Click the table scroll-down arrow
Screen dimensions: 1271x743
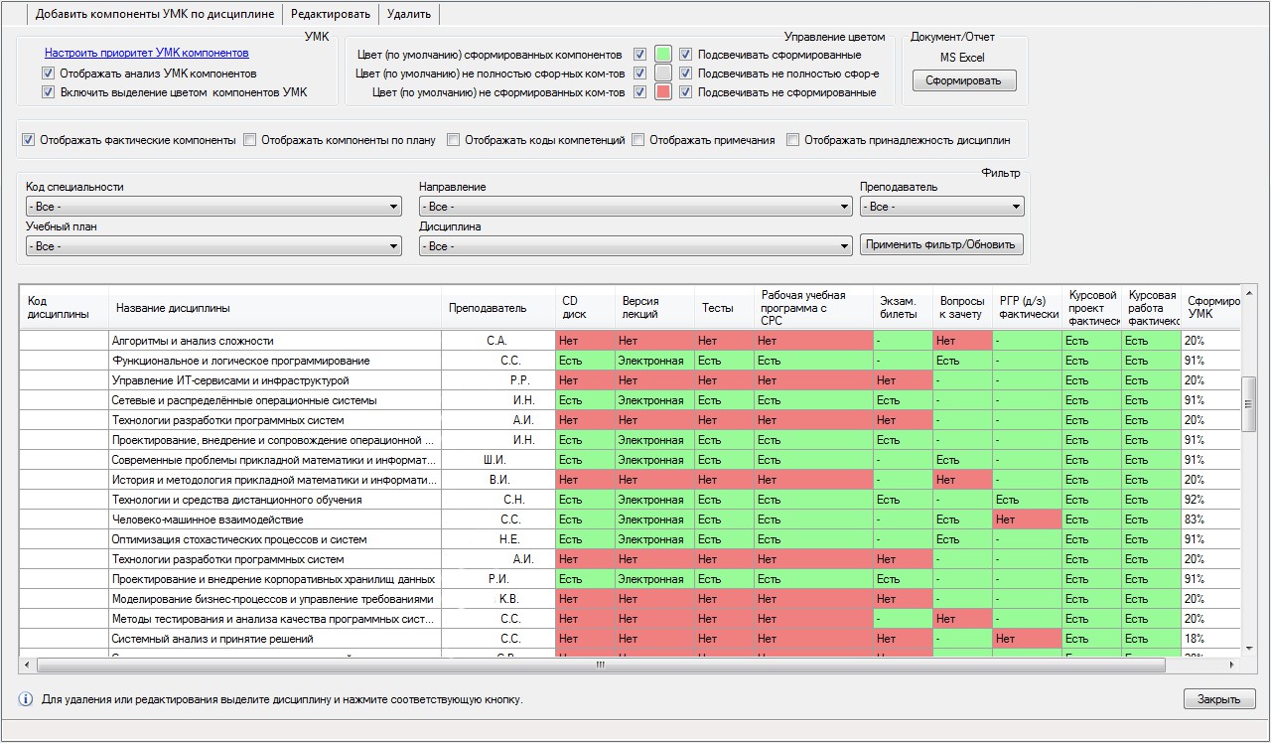pos(1249,648)
